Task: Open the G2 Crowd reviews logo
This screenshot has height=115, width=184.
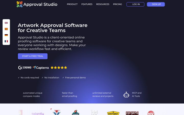Action: point(25,67)
